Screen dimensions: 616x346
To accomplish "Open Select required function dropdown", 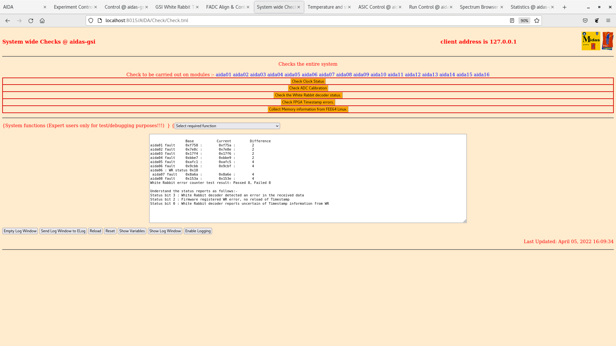I will pos(227,126).
